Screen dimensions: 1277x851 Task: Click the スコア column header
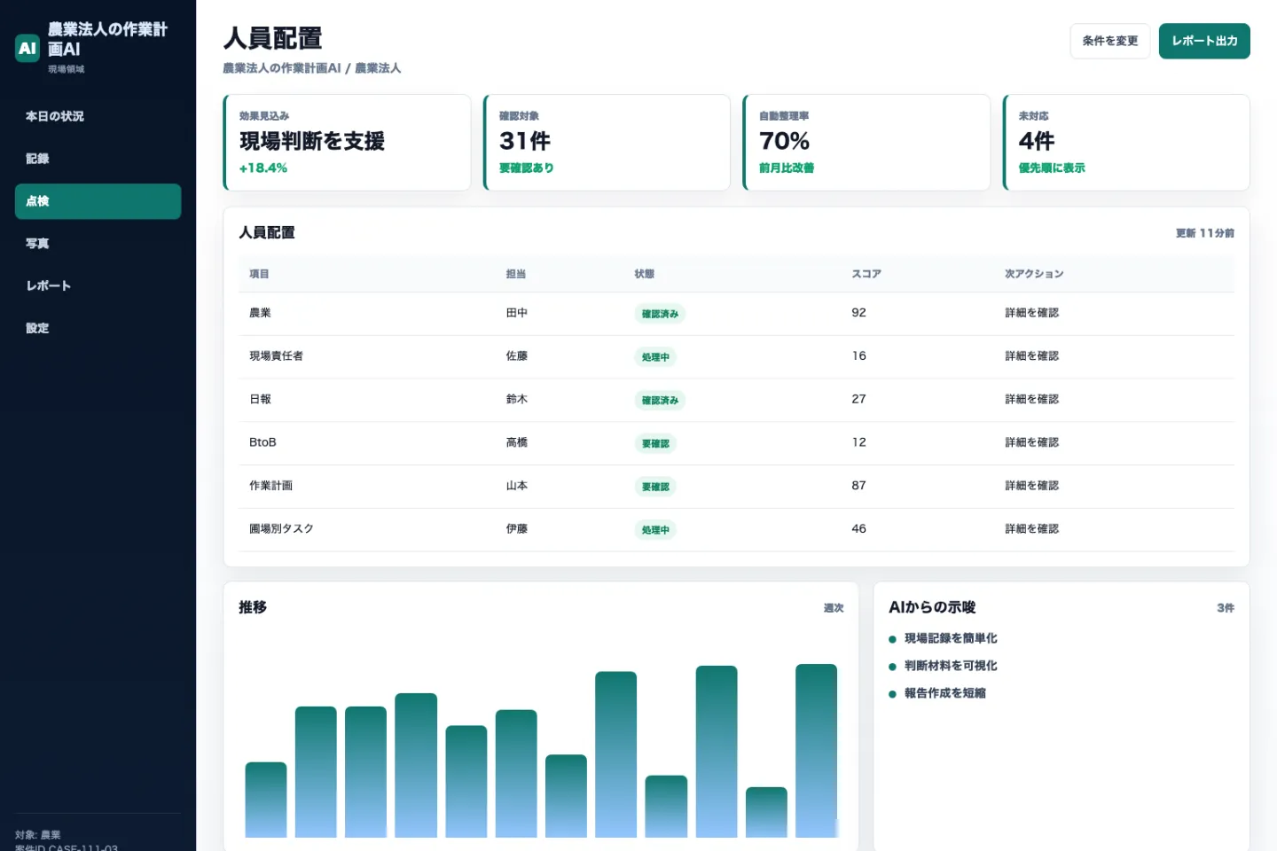(866, 274)
